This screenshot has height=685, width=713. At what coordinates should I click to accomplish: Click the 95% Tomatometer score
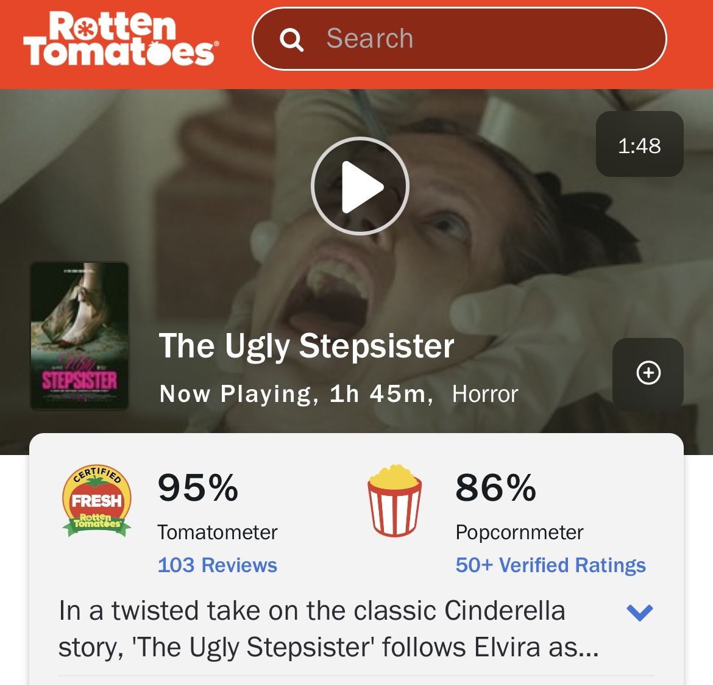tap(198, 487)
